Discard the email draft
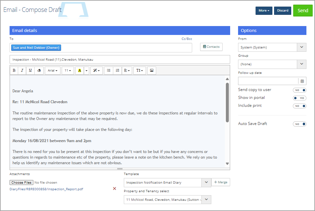Image resolution: width=315 pixels, height=211 pixels. (x=283, y=11)
